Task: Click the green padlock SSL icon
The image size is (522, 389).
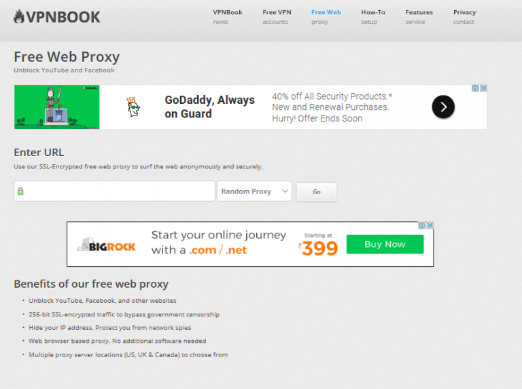Action: [20, 191]
